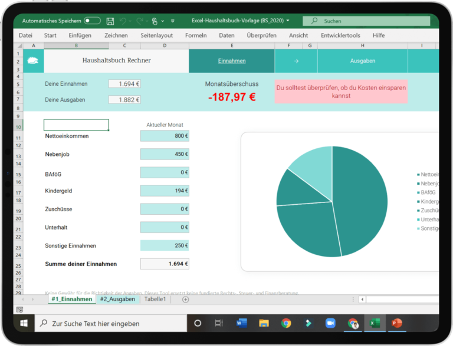The height and width of the screenshot is (346, 453).
Task: Click the touch/mouse mode icon
Action: click(x=155, y=21)
